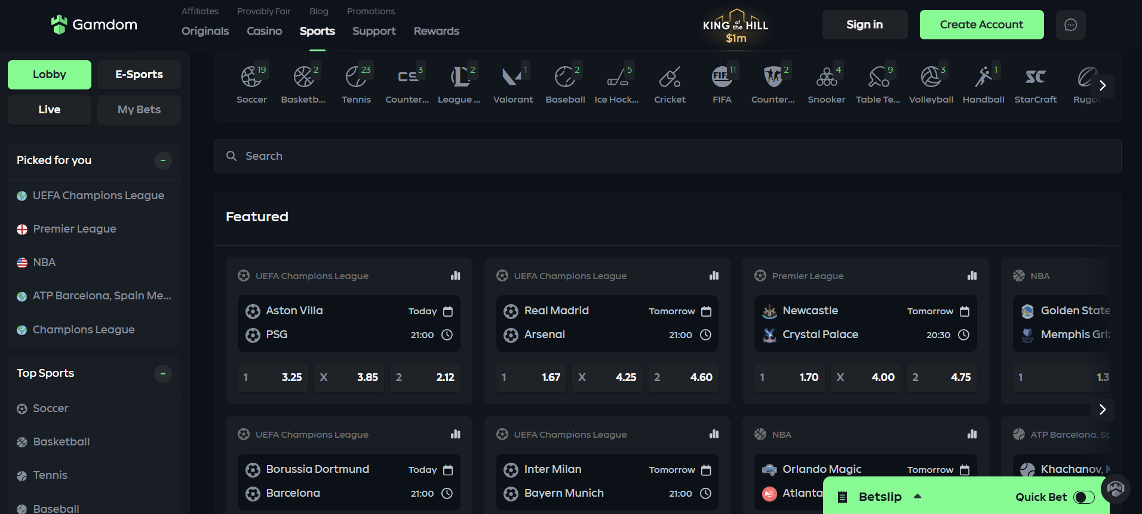Open the chat bubble icon in header
Viewport: 1142px width, 514px height.
click(1071, 24)
